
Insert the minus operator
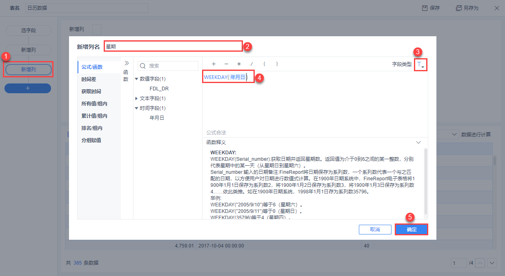pyautogui.click(x=226, y=64)
